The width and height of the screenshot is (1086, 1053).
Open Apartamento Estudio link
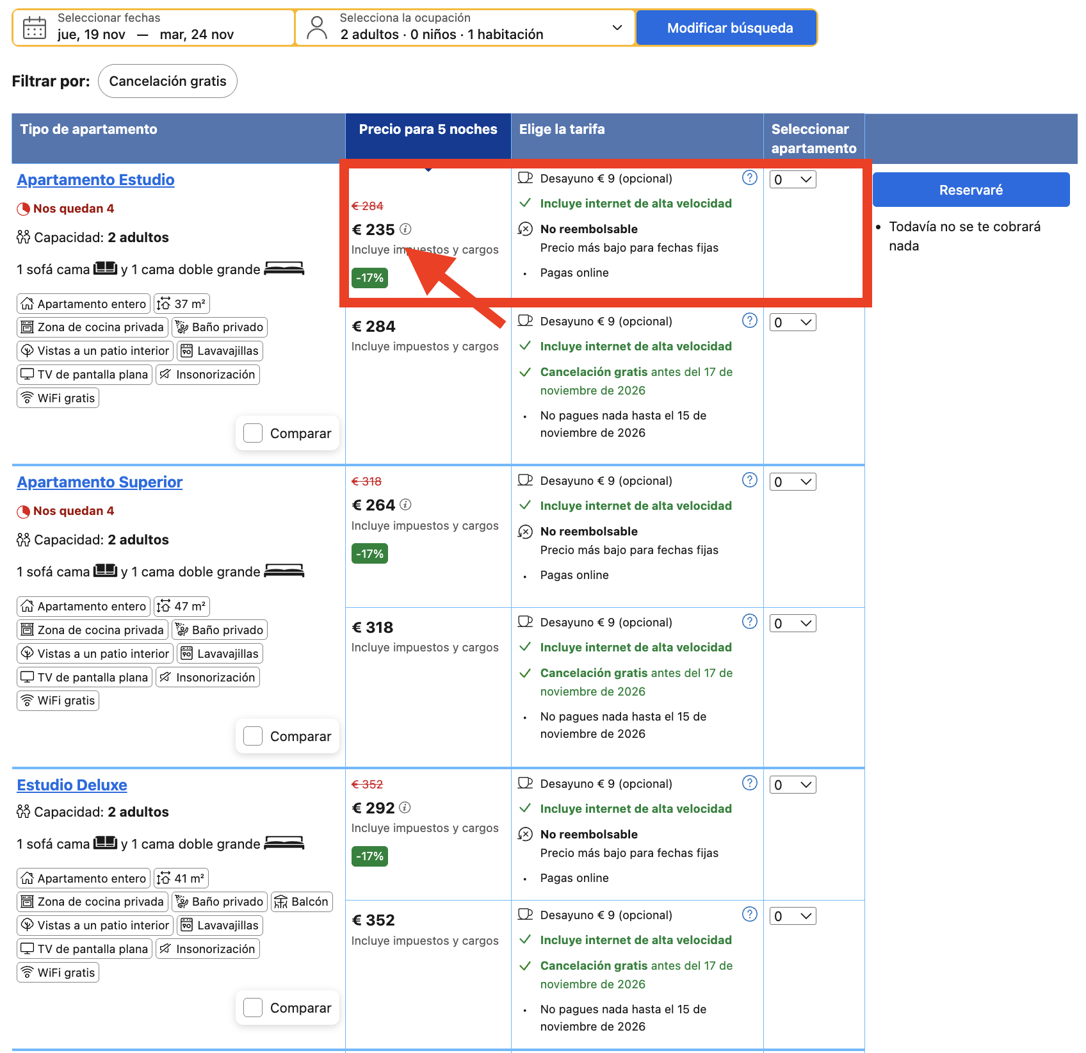click(95, 179)
